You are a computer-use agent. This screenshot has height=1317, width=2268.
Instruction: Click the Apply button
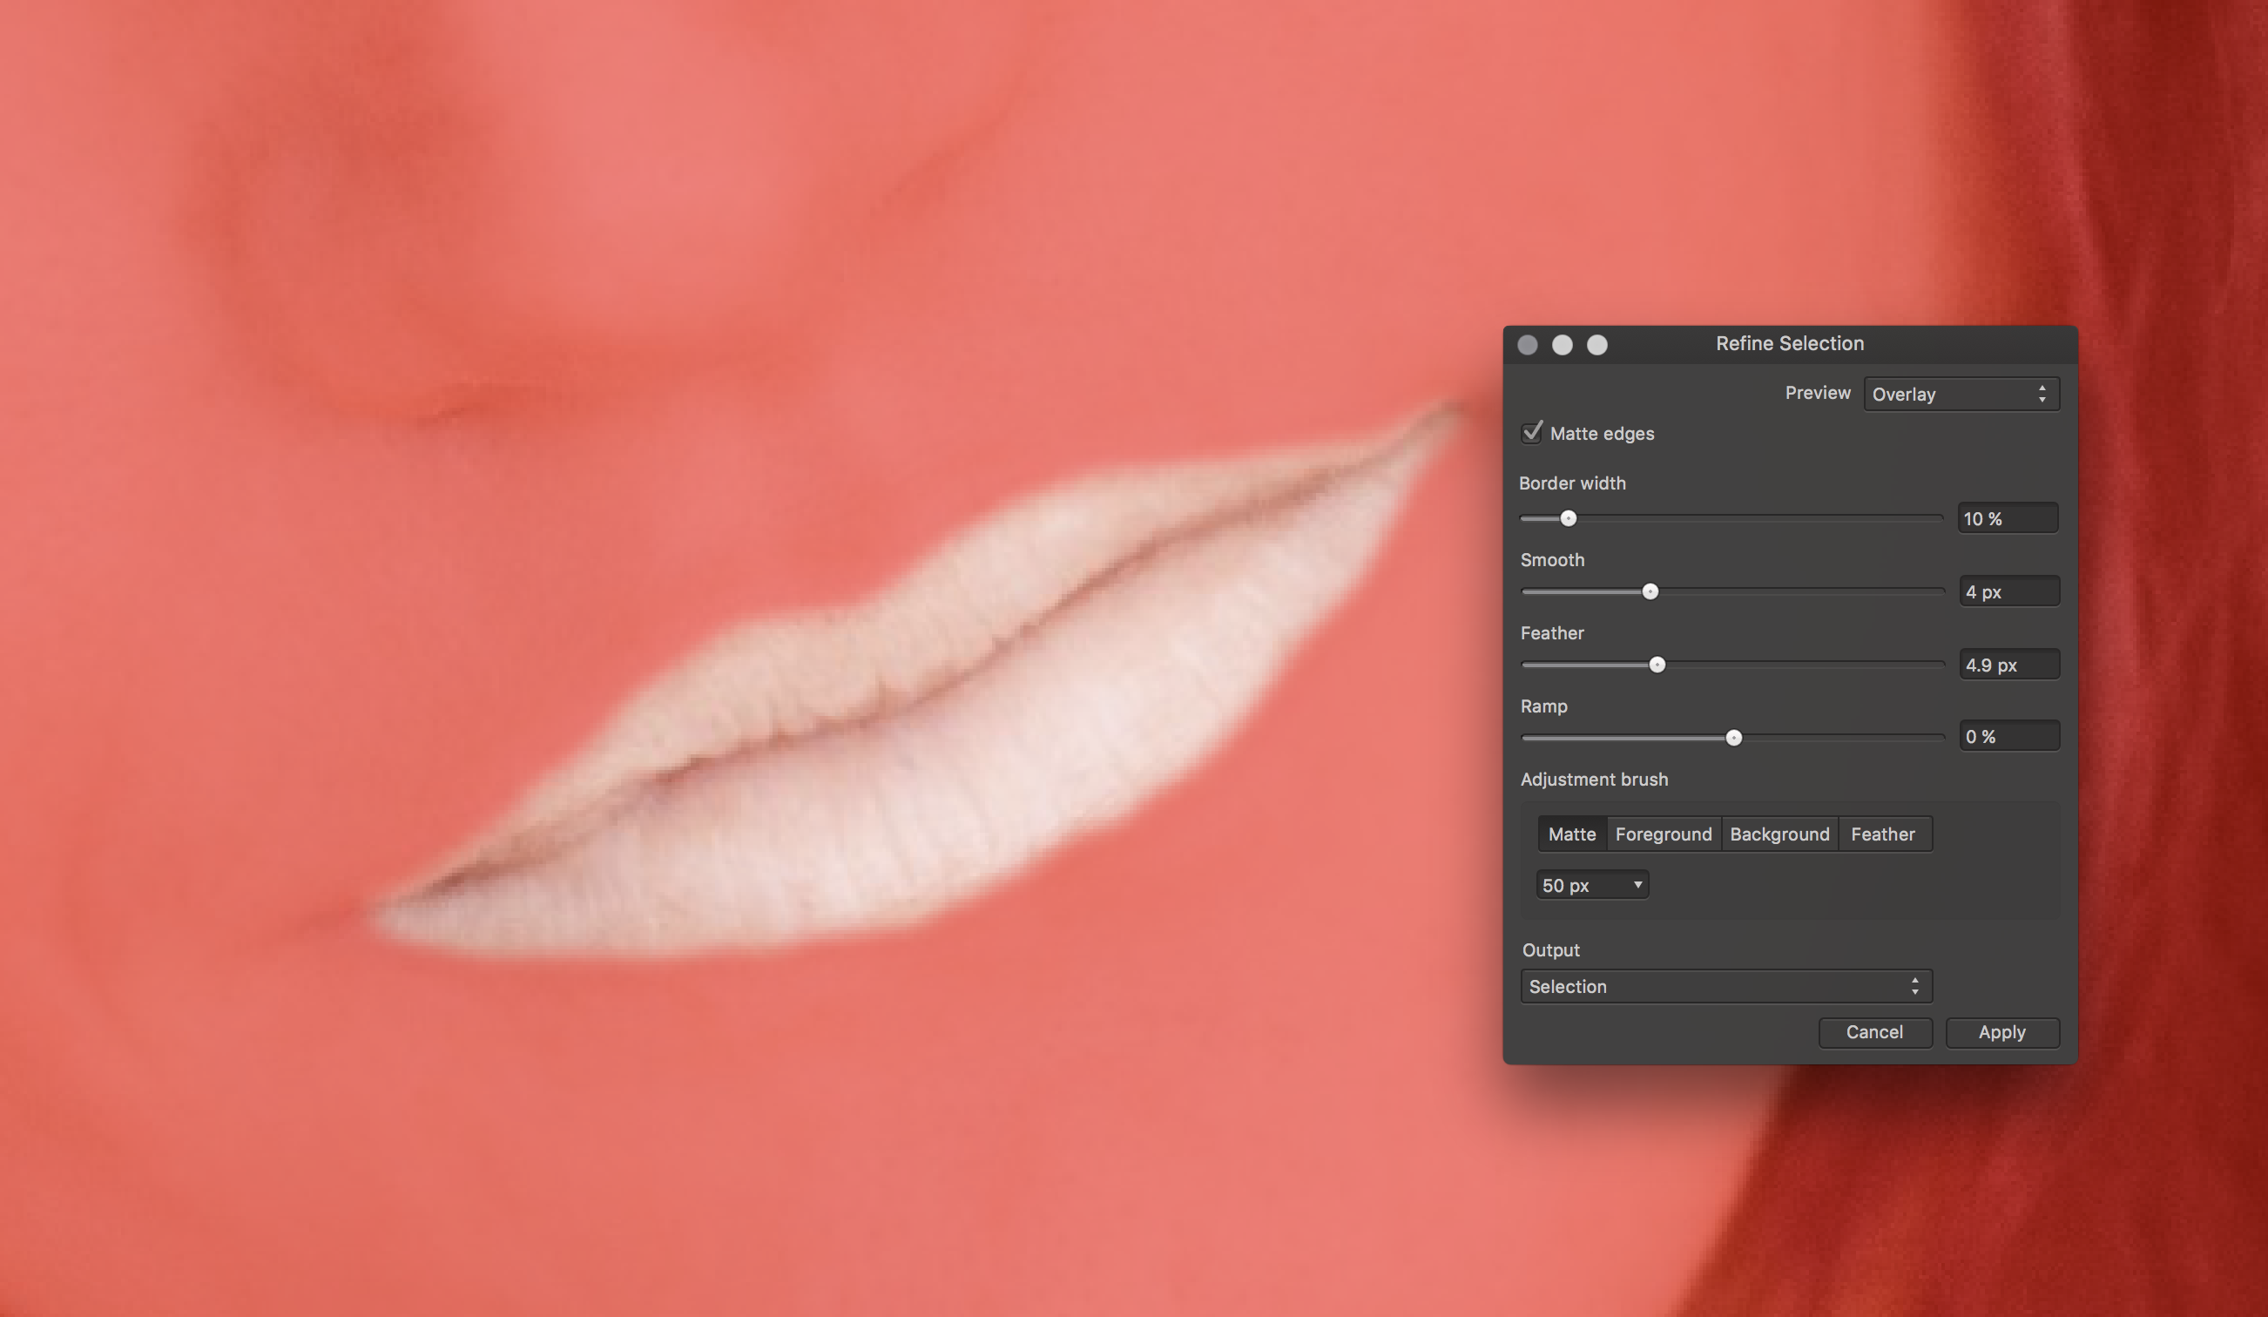point(2001,1032)
